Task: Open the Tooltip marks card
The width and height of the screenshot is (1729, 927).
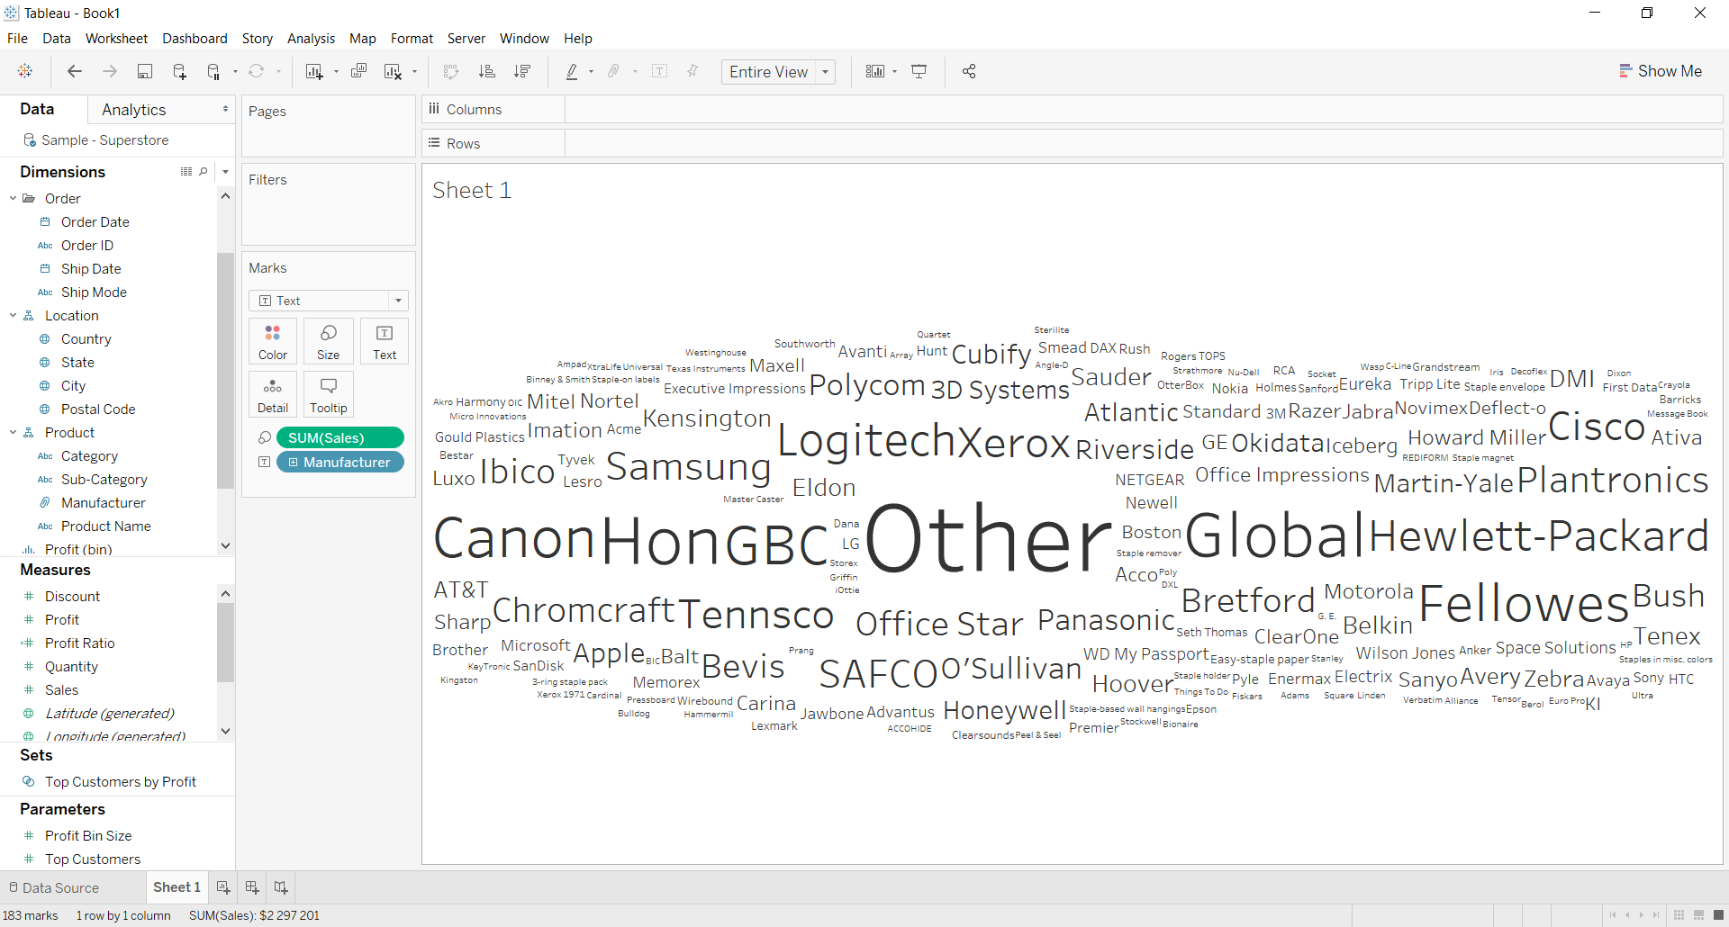Action: (328, 395)
